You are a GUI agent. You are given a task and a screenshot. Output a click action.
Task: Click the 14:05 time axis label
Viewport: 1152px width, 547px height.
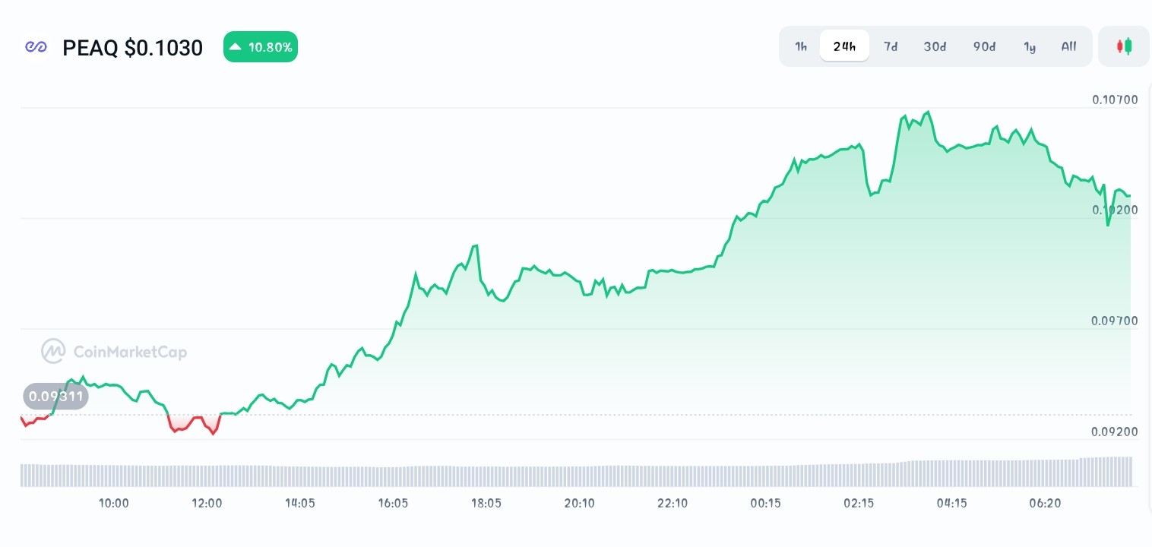tap(299, 503)
